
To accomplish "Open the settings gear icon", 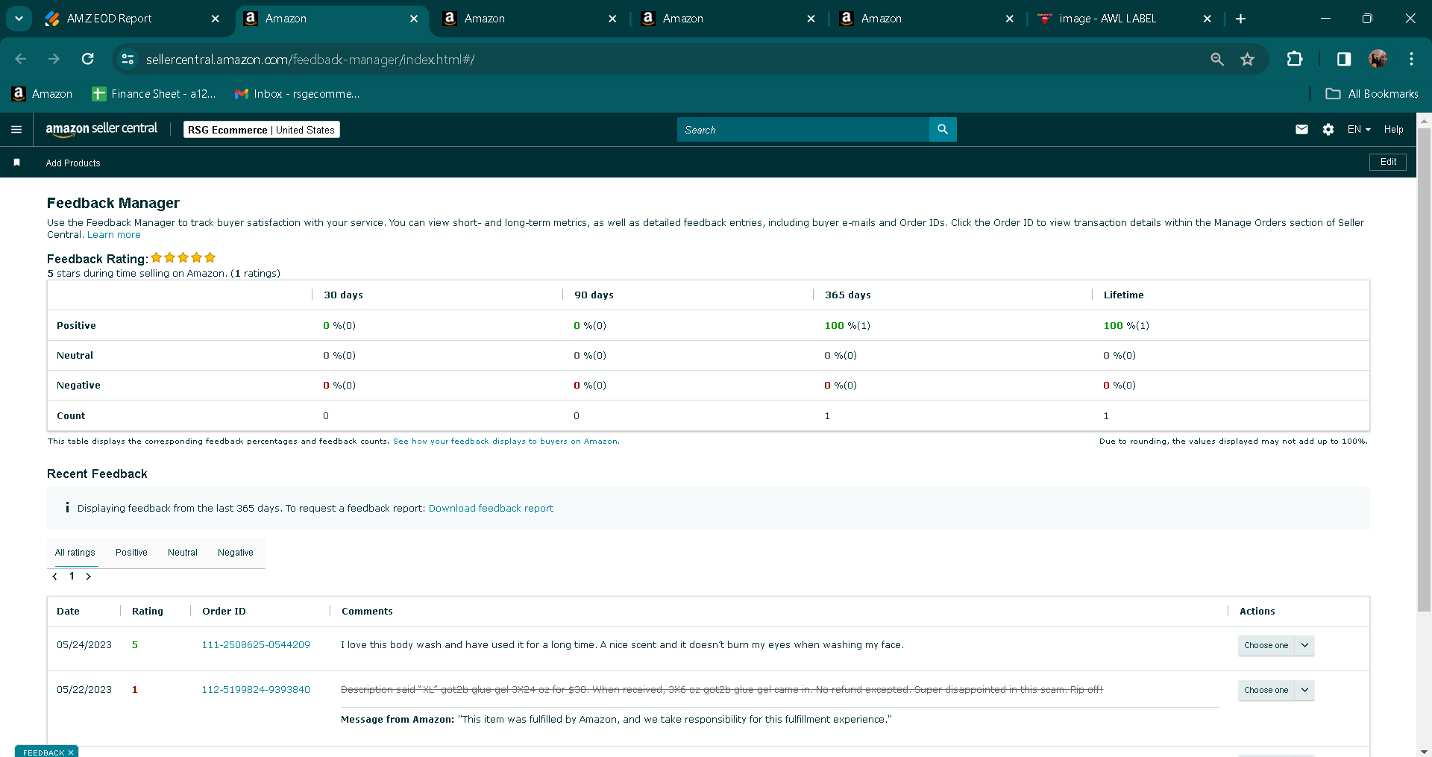I will click(1328, 130).
